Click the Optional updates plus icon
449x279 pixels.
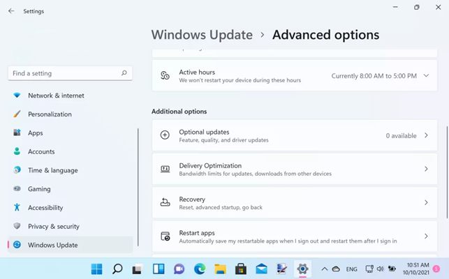(165, 135)
